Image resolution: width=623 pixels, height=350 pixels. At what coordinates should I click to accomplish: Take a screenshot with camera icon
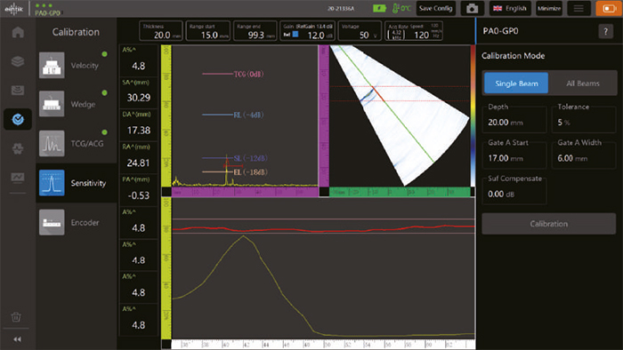point(472,8)
